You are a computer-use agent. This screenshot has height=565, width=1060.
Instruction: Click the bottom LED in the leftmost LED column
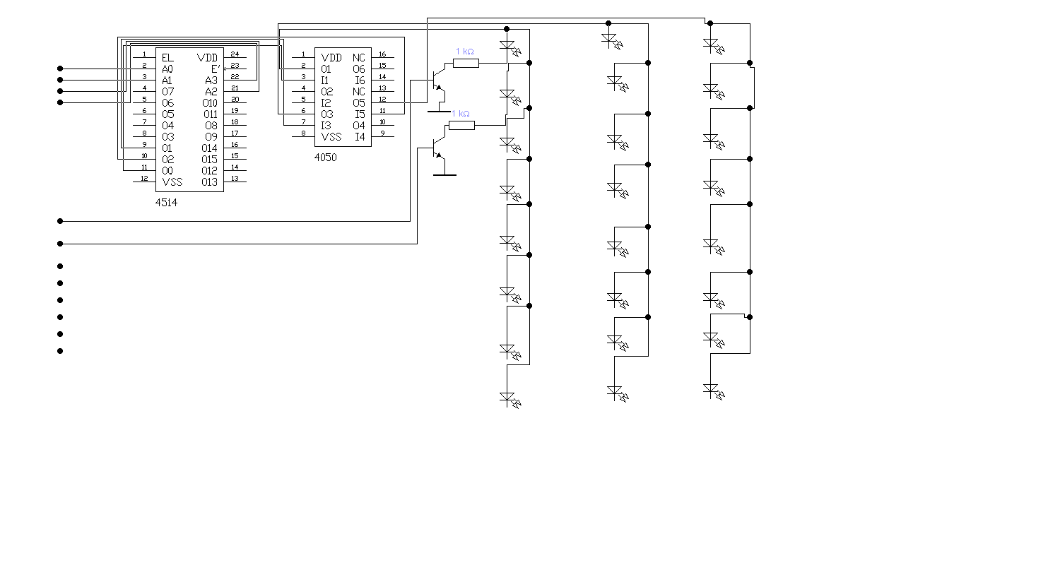coord(508,398)
